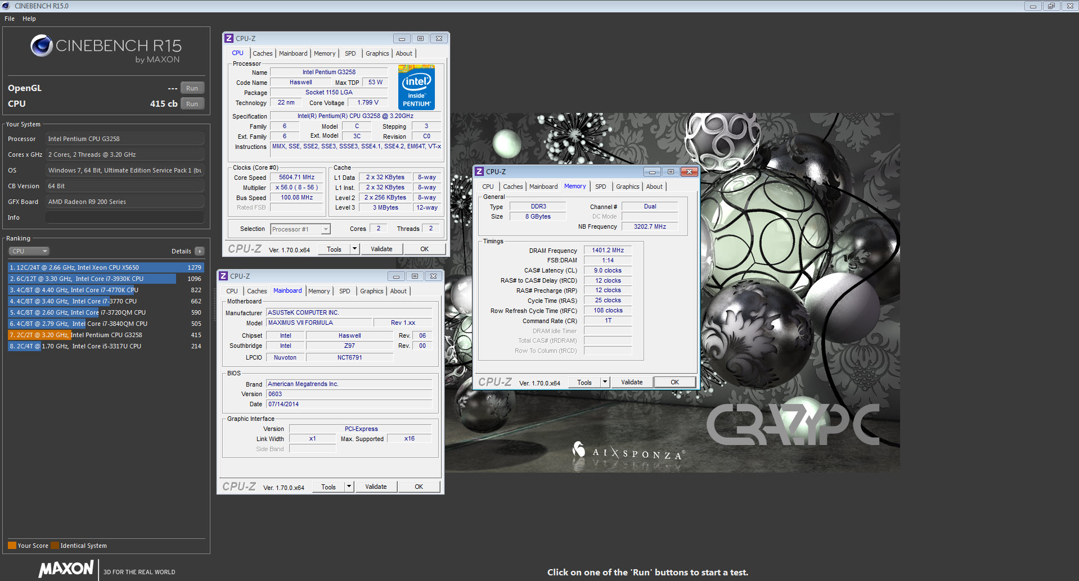
Task: Click CPU-Z icon in Mainboard window title bar
Action: click(223, 276)
